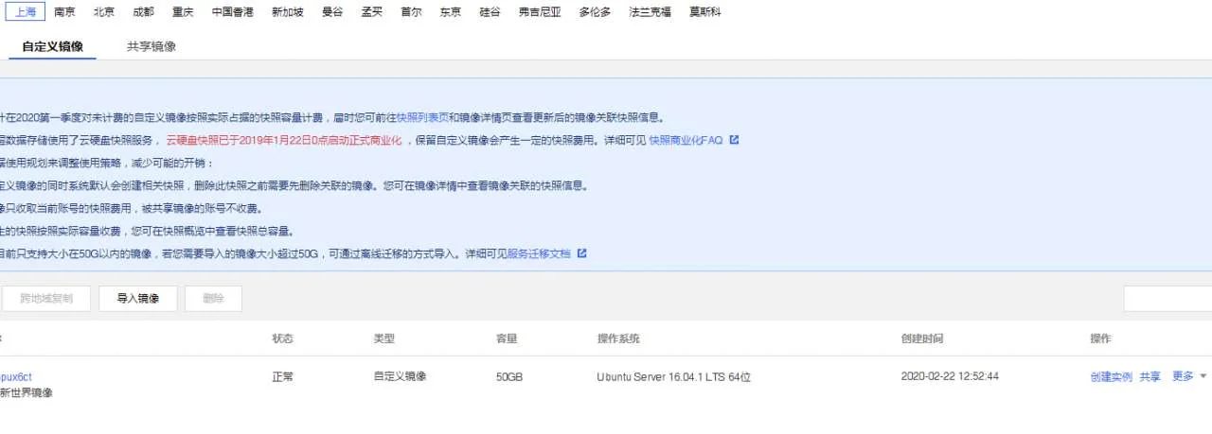
Task: Expand the 更多 dropdown in the image row
Action: tap(1189, 376)
